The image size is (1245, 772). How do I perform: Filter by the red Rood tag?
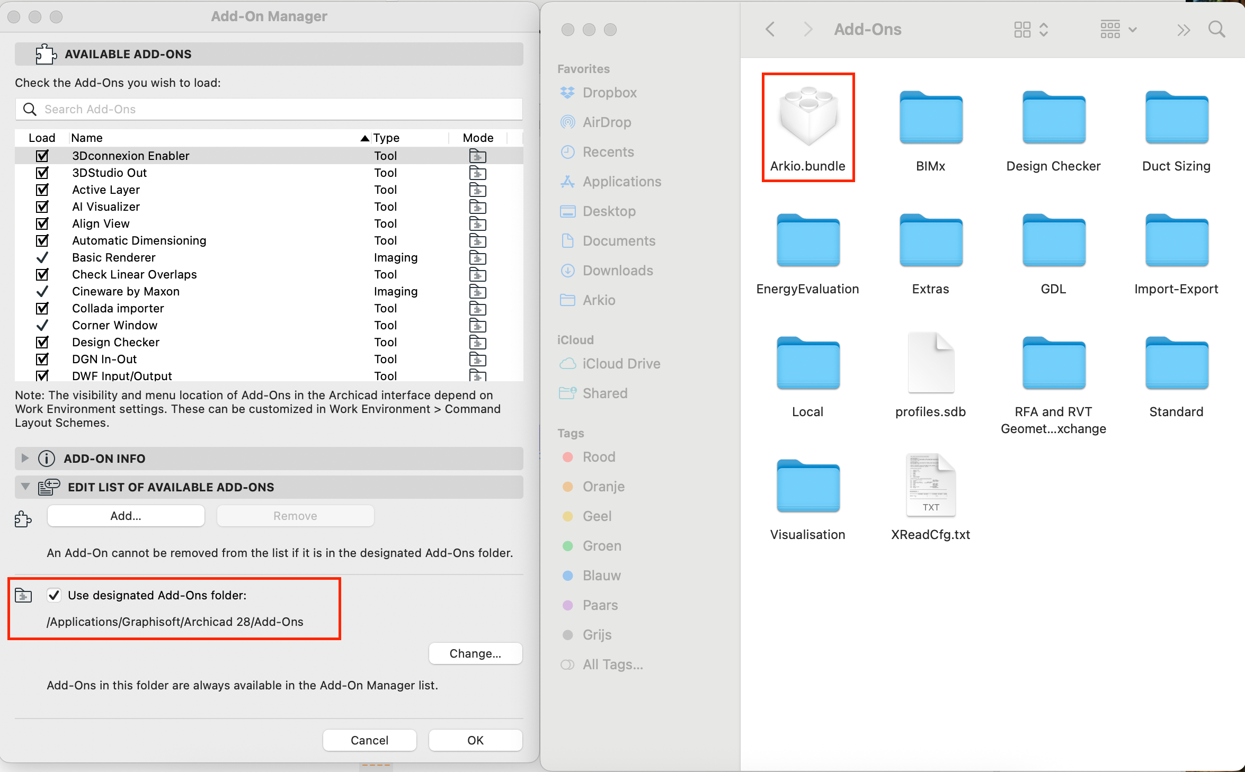599,457
